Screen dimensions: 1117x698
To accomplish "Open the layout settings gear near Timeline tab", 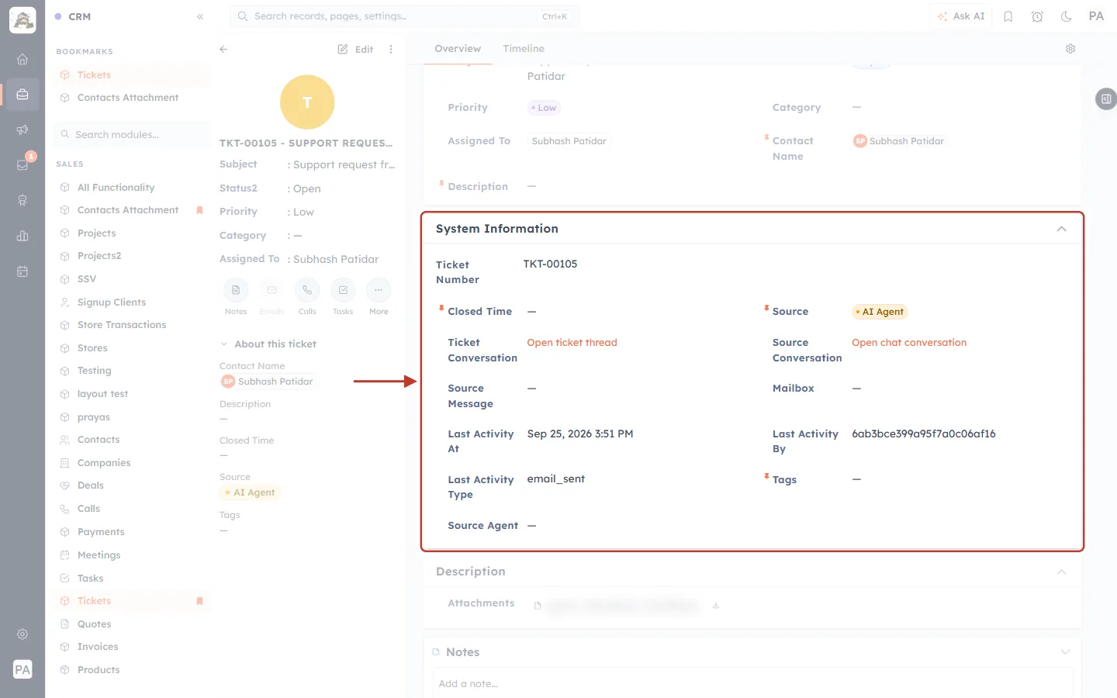I will pos(1070,49).
